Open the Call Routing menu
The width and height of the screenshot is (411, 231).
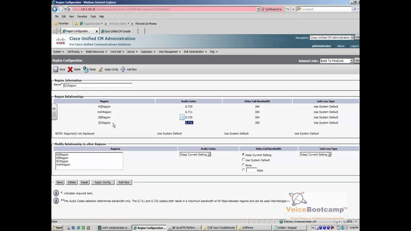click(74, 52)
